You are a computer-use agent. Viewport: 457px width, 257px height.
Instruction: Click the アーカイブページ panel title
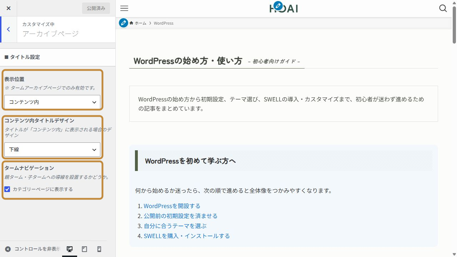tap(50, 34)
